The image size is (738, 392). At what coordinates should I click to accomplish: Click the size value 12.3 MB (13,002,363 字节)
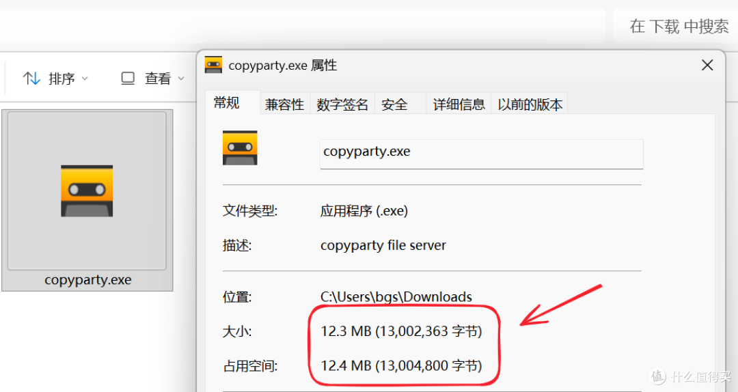402,331
